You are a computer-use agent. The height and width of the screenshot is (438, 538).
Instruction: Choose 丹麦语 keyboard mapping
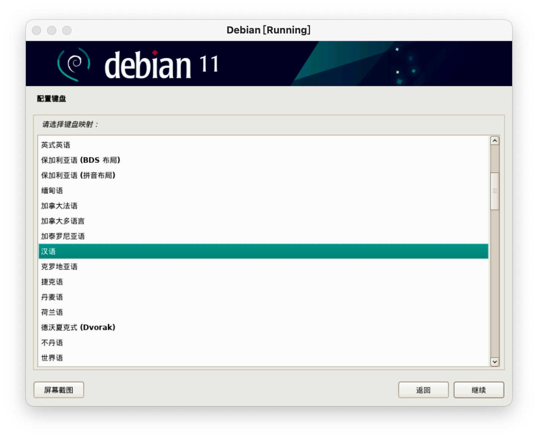(x=263, y=297)
